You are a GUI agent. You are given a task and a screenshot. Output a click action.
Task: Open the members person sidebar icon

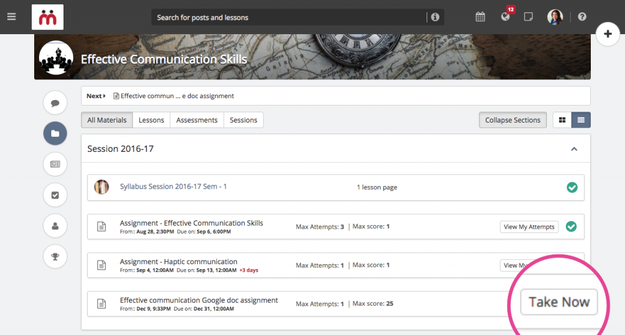pos(55,226)
